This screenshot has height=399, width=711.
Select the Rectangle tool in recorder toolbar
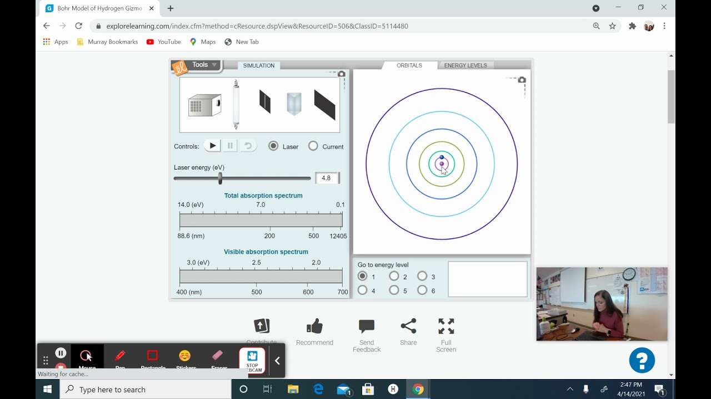click(153, 357)
